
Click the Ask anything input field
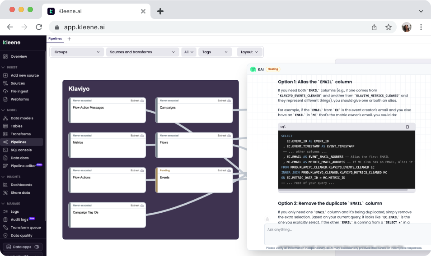(x=347, y=234)
